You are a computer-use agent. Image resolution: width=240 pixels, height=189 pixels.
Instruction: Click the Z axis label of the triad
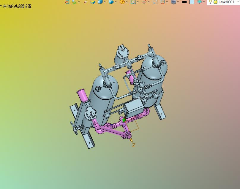tap(134, 145)
